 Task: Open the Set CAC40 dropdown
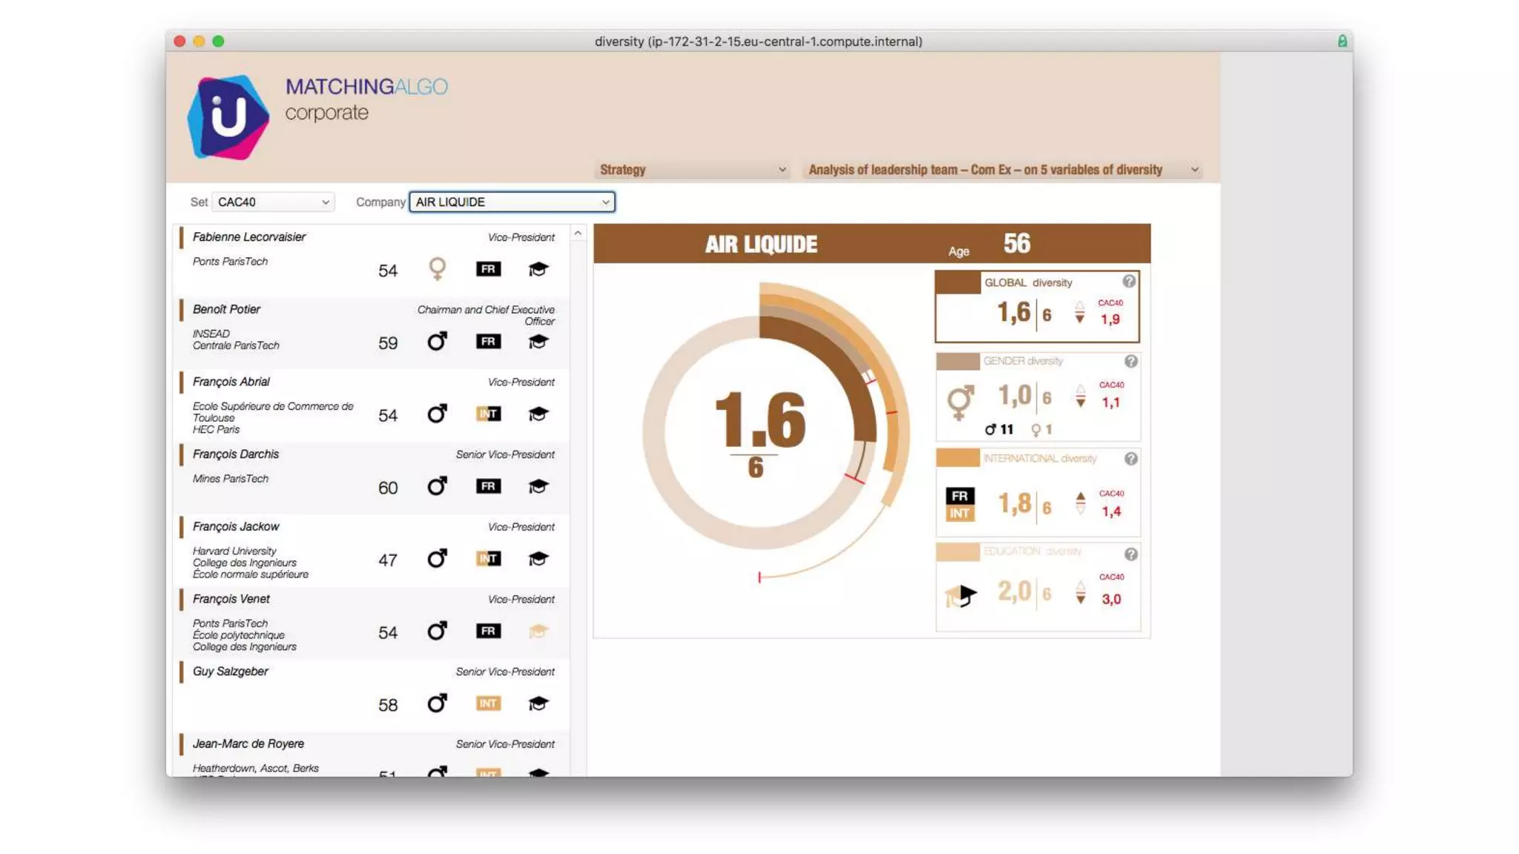273,202
